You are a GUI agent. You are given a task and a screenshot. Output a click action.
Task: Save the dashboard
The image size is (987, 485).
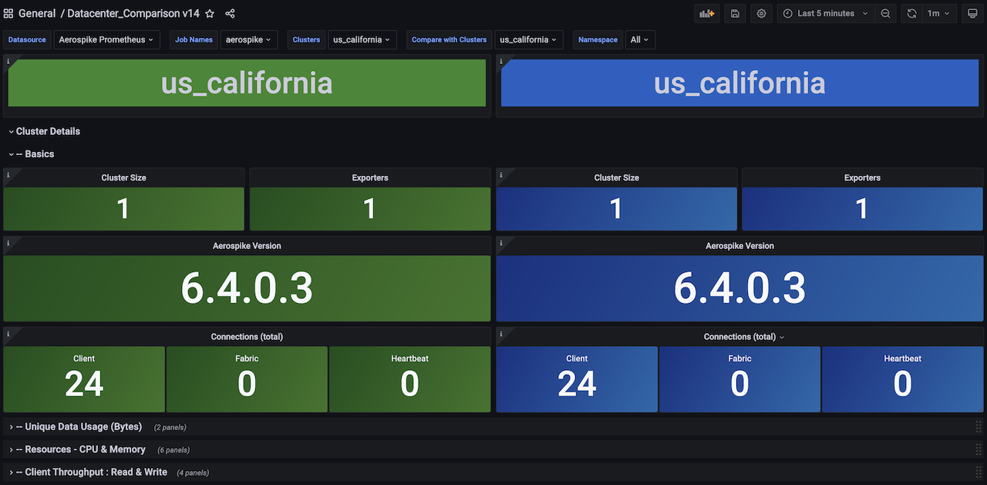[x=735, y=14]
